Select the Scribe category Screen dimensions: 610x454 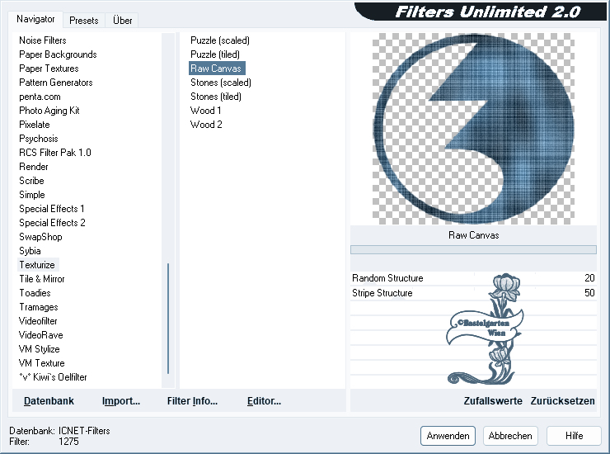coord(31,181)
